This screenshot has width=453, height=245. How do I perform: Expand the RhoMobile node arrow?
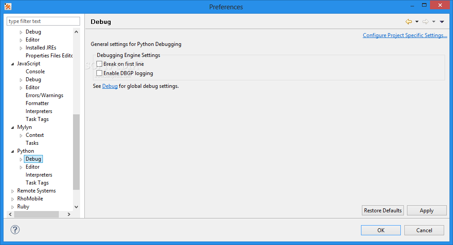[12, 199]
